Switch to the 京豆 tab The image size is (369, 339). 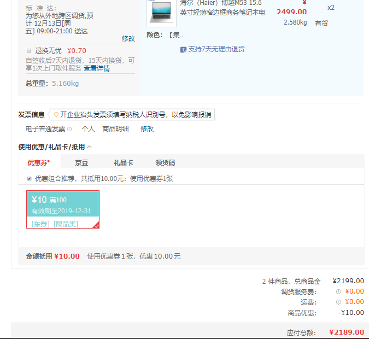tap(81, 163)
